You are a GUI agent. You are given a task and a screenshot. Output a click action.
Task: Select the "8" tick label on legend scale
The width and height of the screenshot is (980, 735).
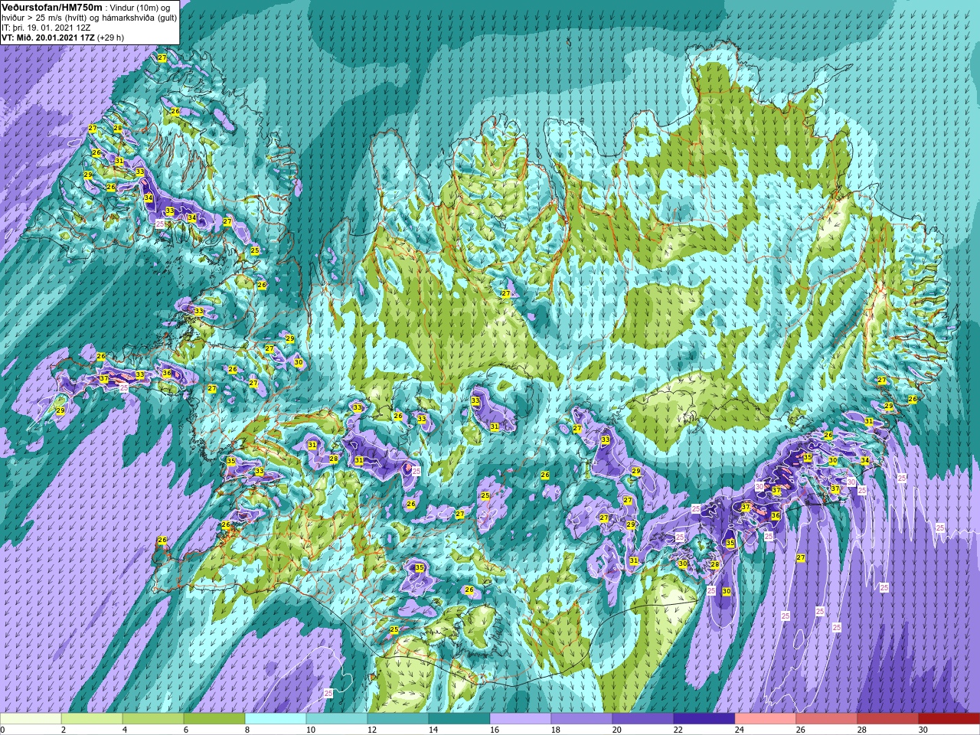coord(247,730)
